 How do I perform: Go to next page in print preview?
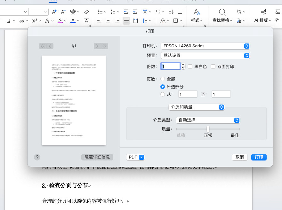point(97,46)
